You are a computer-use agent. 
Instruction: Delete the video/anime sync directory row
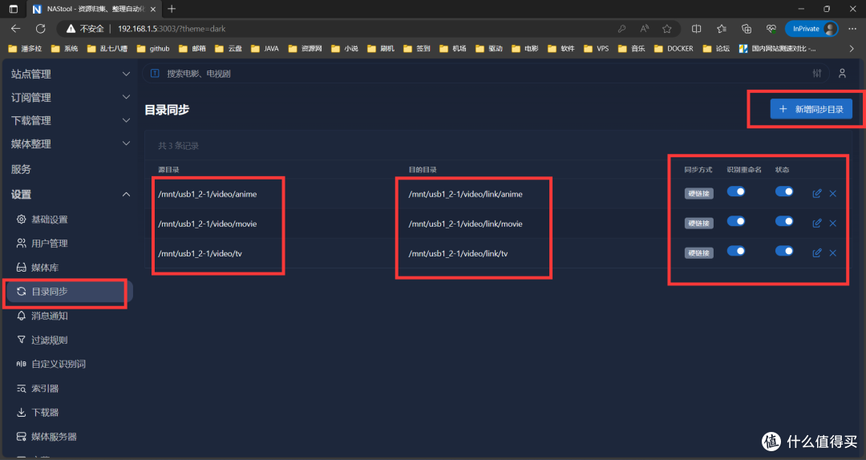(833, 193)
